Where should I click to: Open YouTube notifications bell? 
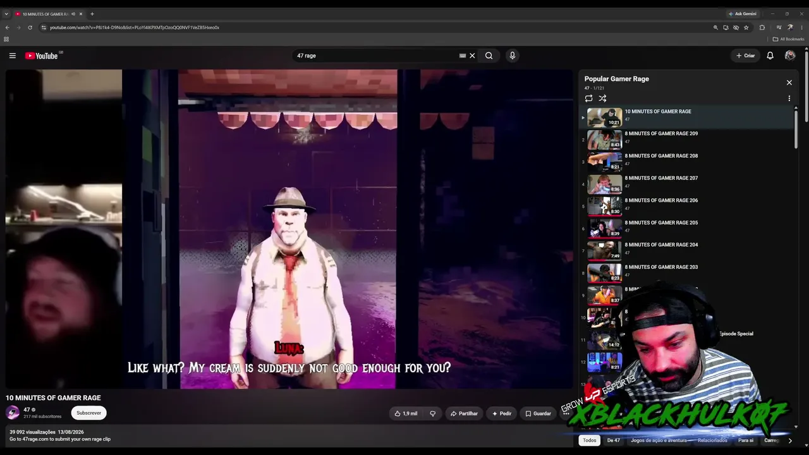tap(770, 56)
